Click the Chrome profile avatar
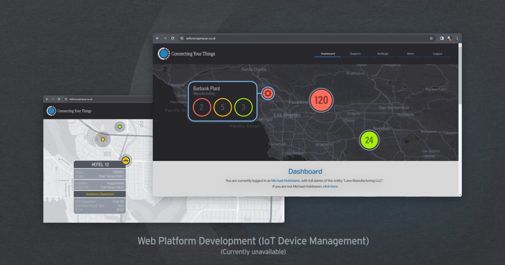Image resolution: width=505 pixels, height=265 pixels. coord(449,38)
